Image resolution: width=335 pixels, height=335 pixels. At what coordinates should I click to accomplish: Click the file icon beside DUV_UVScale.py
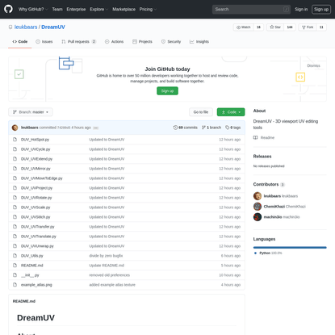pos(15,207)
